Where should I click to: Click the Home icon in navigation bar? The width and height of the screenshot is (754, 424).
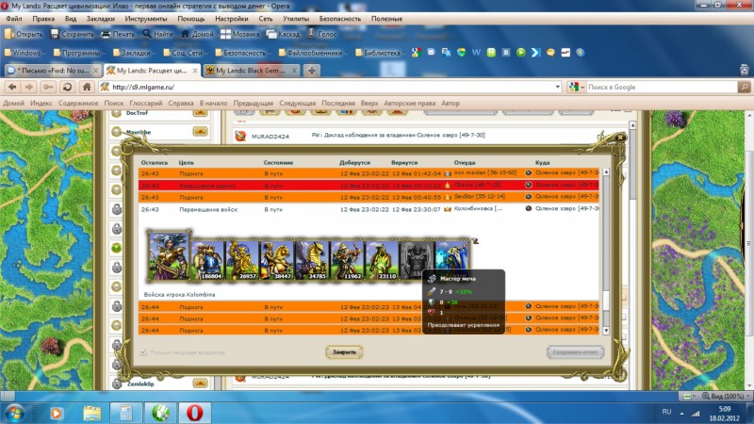coord(87,87)
